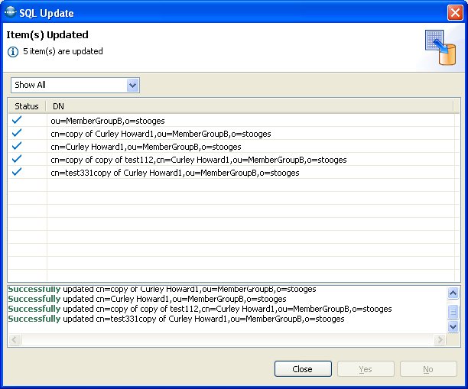Click checkmark for copy of Curley Howard1
468x389 pixels.
[17, 133]
